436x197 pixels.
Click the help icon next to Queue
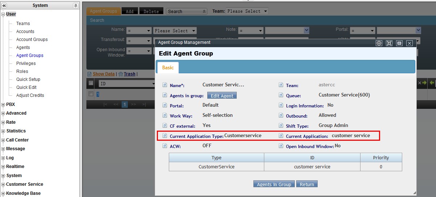tap(281, 95)
